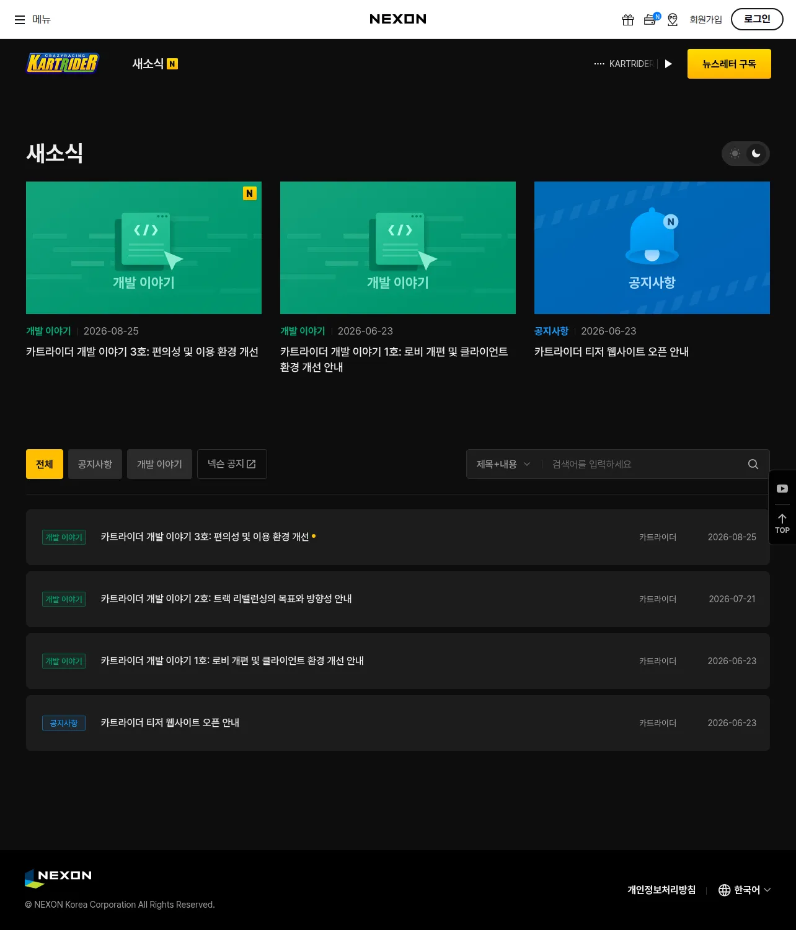Click the globe language icon

point(724,890)
